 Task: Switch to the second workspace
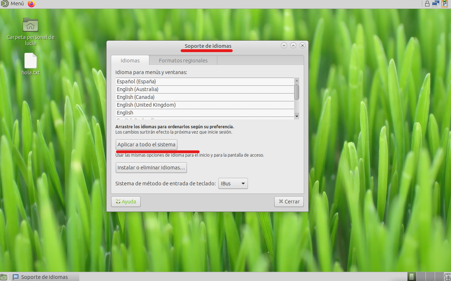pyautogui.click(x=421, y=277)
